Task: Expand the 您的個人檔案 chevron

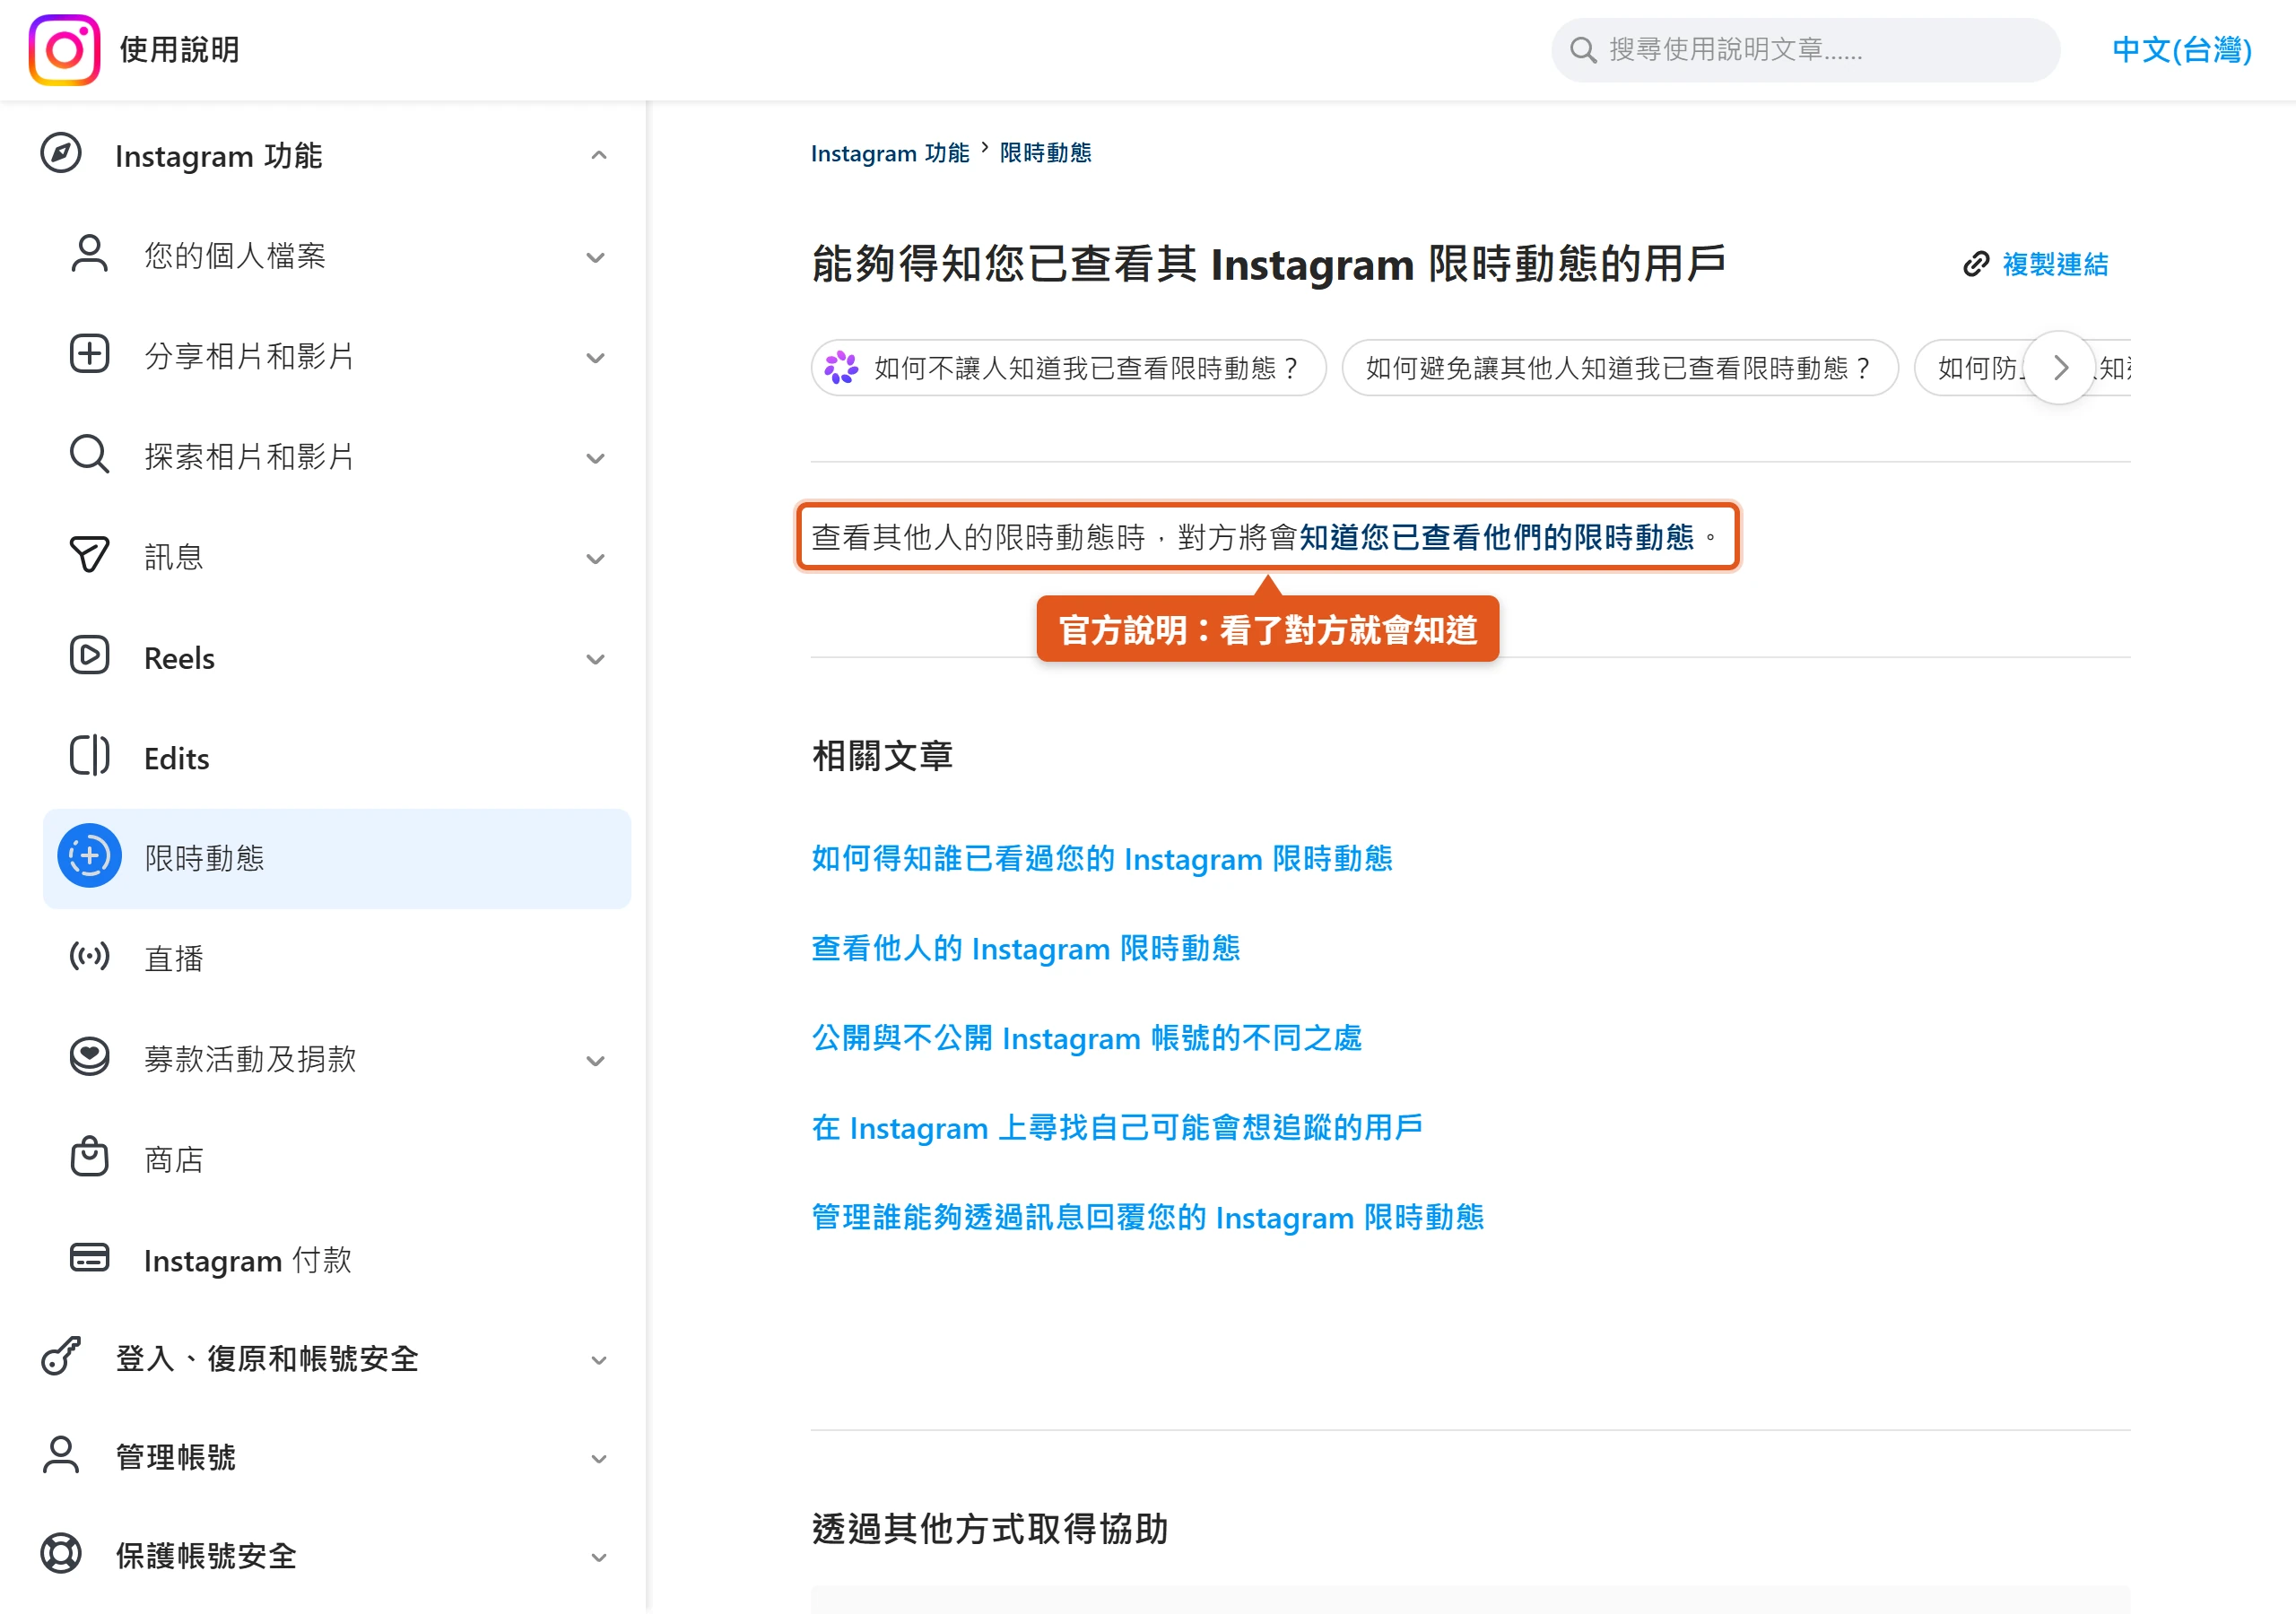Action: click(x=595, y=258)
